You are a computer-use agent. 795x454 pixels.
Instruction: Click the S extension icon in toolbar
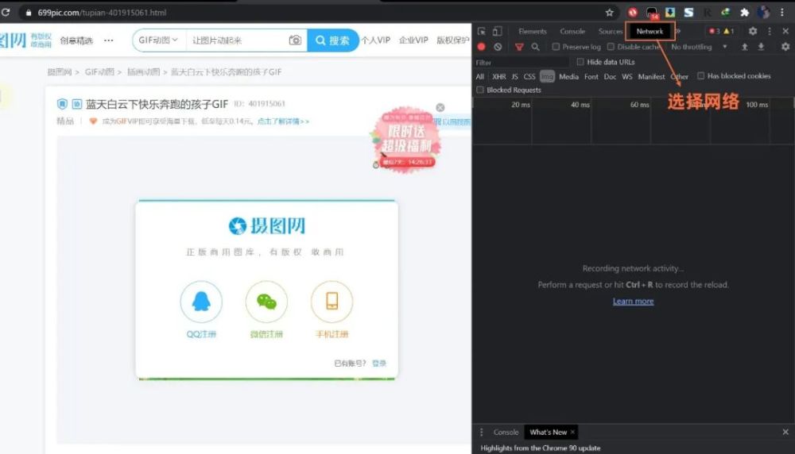688,13
